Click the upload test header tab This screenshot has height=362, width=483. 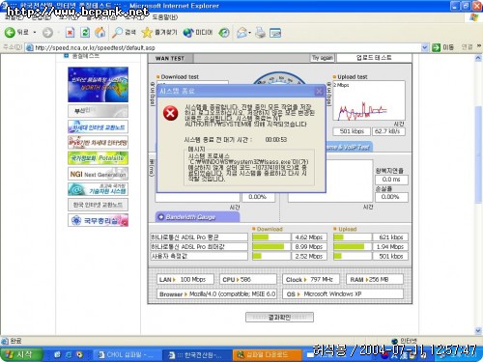click(x=374, y=58)
